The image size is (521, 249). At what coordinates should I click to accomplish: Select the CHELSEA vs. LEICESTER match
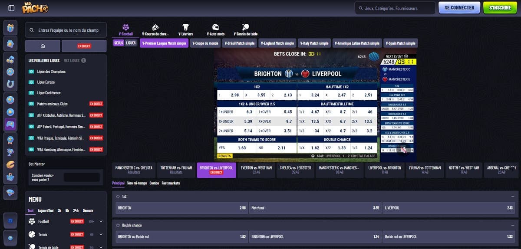295,170
